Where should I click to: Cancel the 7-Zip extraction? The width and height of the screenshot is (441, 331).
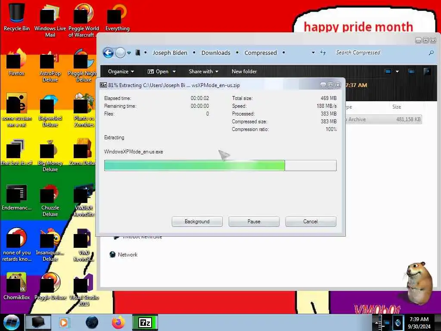point(311,222)
